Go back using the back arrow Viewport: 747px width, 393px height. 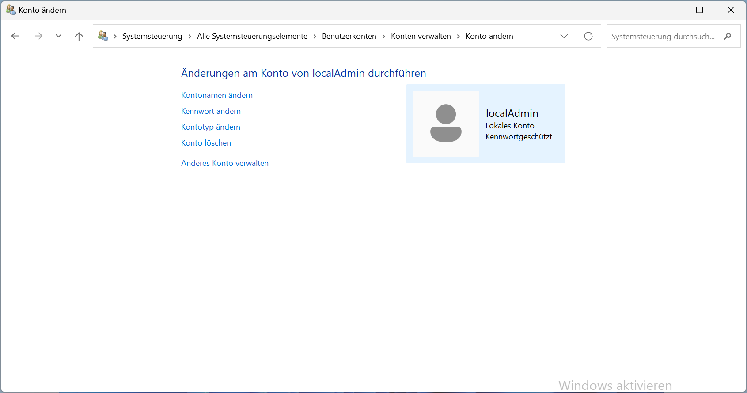click(15, 36)
